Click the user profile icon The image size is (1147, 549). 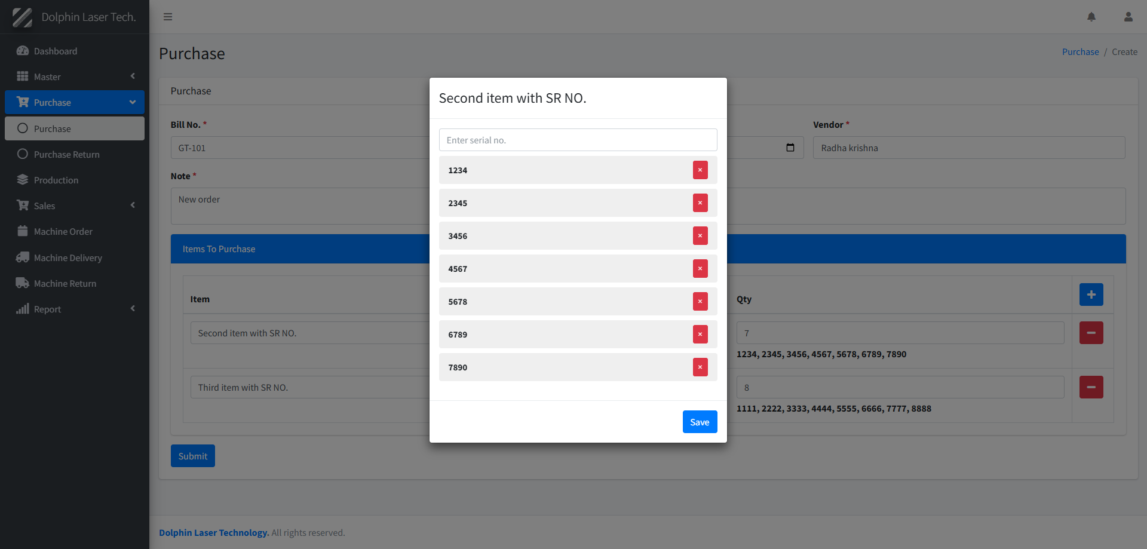tap(1128, 17)
